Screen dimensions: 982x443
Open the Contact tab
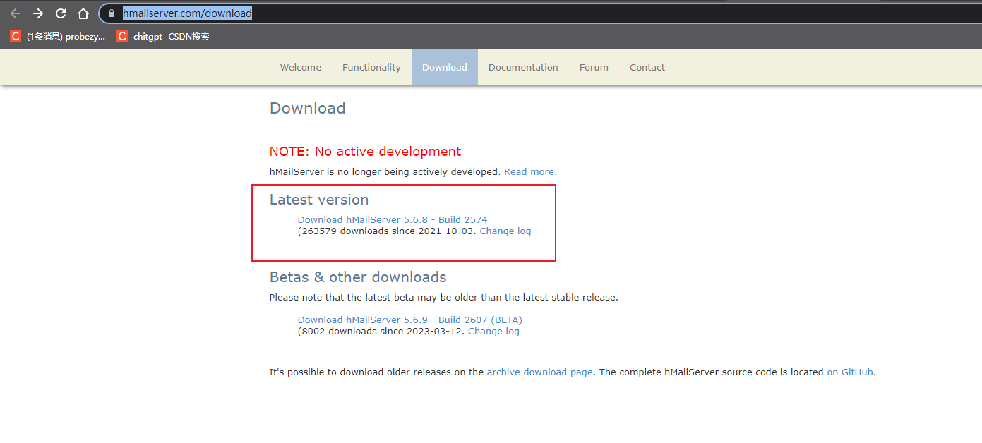tap(647, 67)
